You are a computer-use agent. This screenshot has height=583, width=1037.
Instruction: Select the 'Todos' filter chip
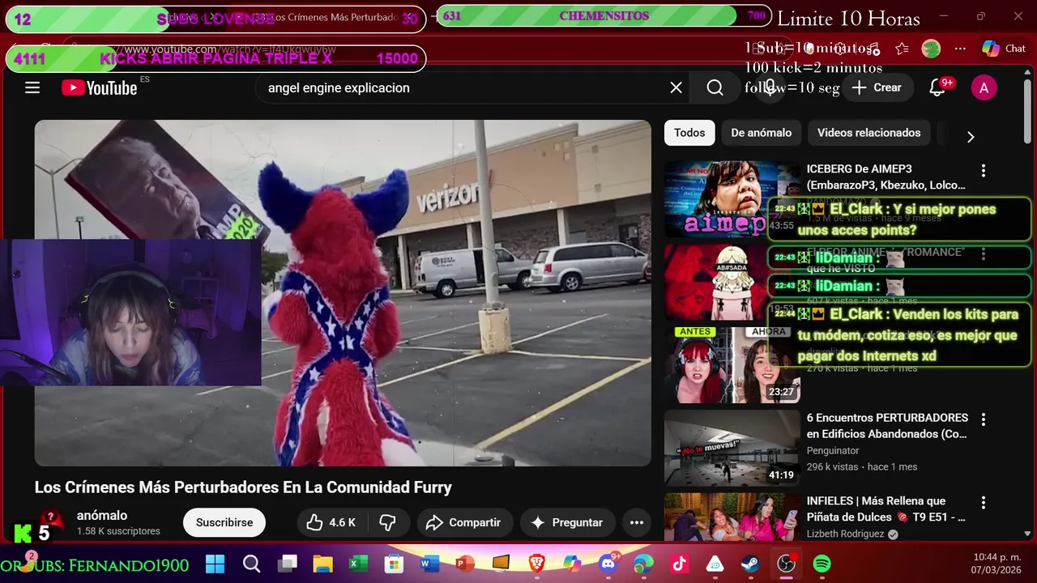(689, 133)
